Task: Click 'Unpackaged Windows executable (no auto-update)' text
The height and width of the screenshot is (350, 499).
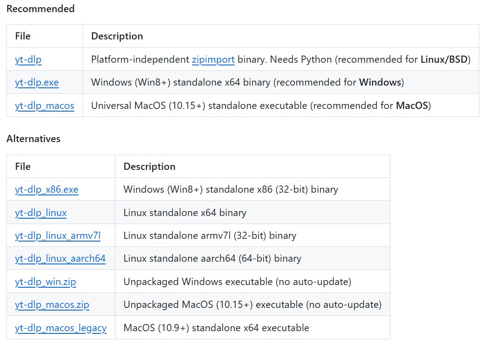Action: tap(237, 281)
